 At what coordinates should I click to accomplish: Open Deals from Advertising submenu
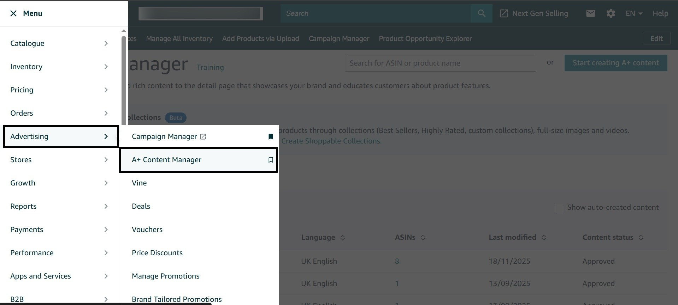coord(141,206)
